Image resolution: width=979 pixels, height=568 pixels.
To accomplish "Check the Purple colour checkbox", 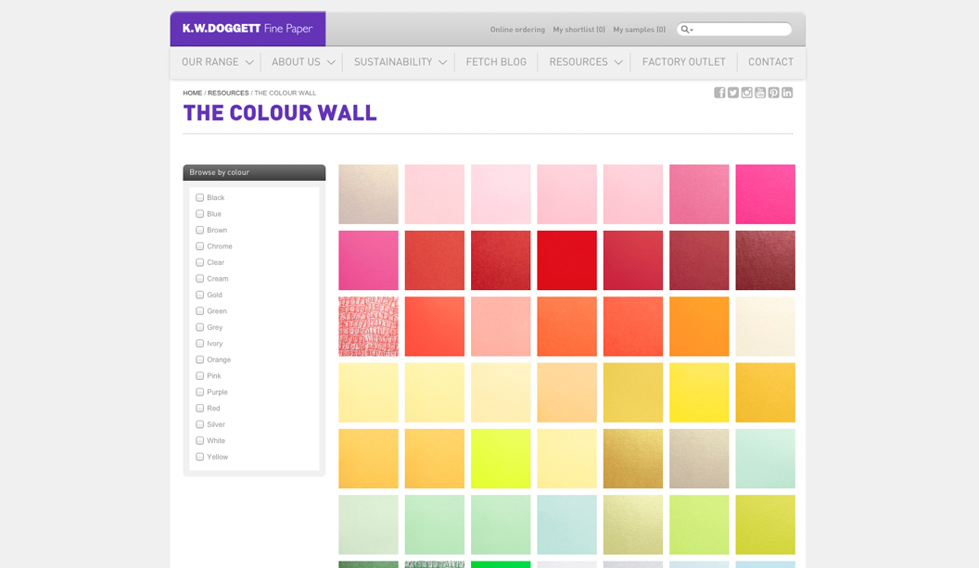I will tap(199, 392).
